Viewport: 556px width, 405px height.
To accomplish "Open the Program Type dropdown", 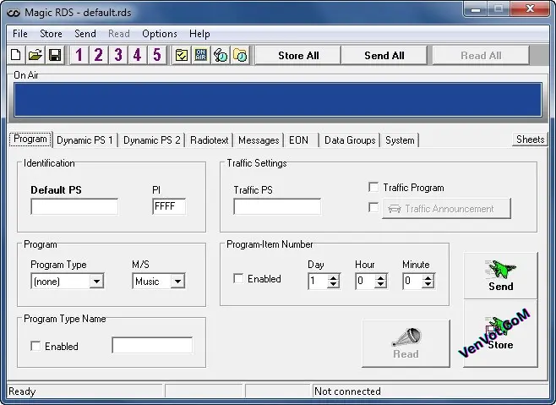I will pyautogui.click(x=96, y=282).
